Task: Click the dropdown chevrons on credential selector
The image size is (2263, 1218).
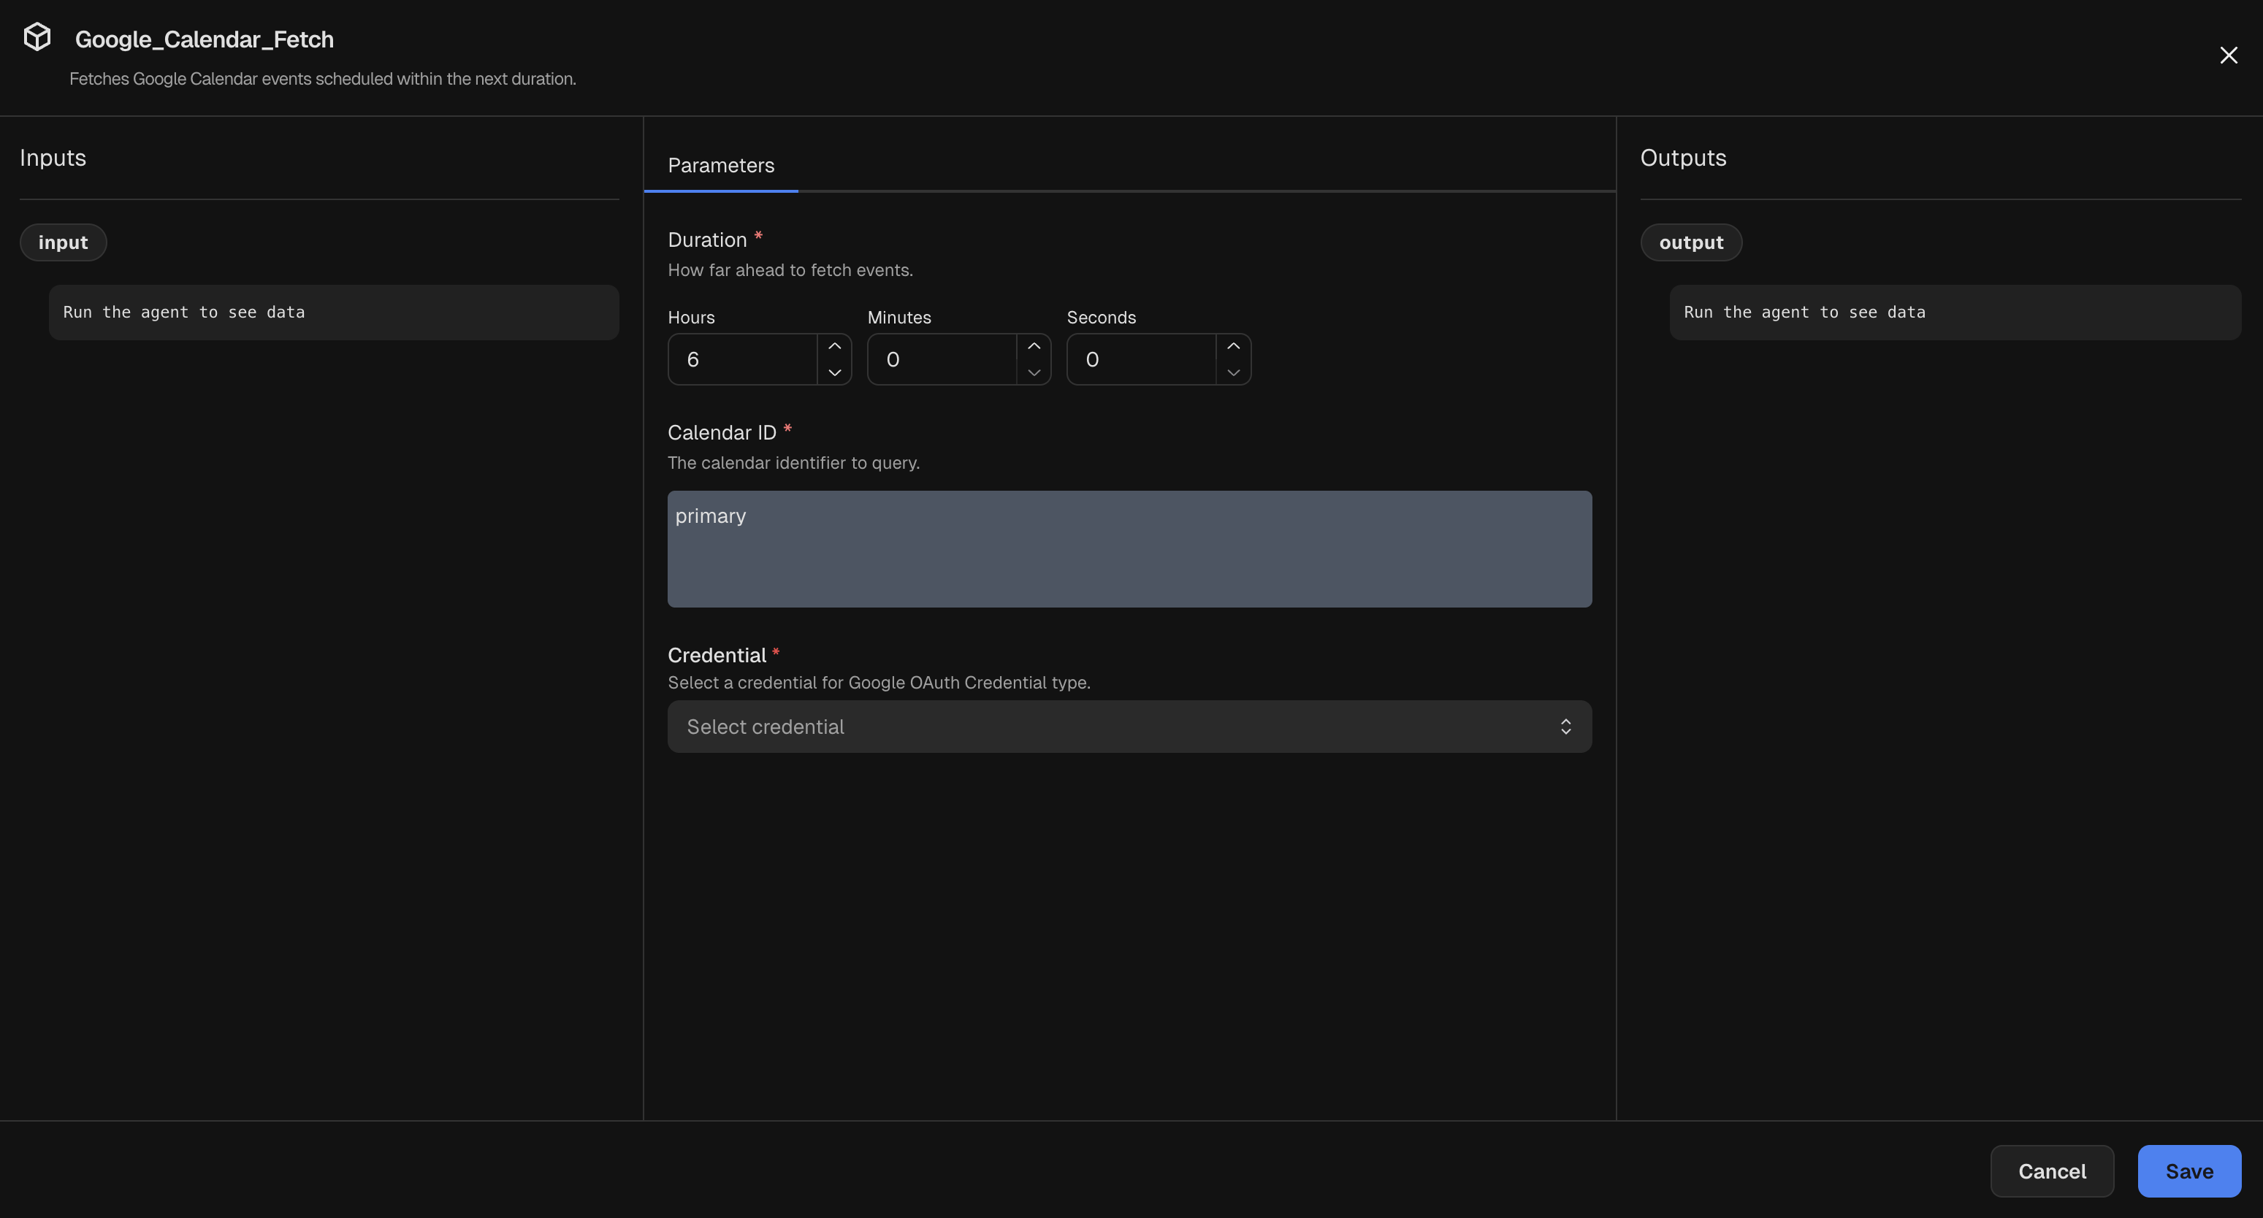Action: tap(1565, 727)
